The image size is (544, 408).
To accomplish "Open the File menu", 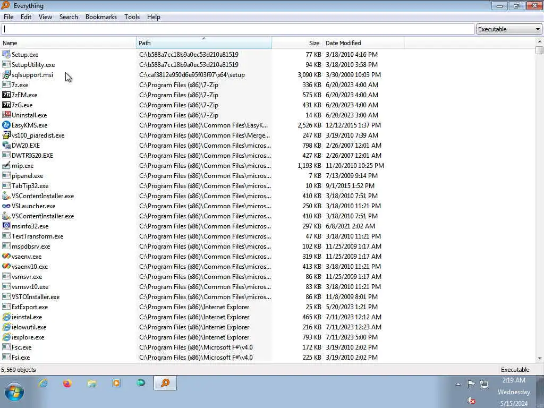I will click(x=8, y=16).
